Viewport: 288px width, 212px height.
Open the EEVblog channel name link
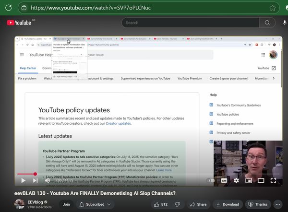click(x=35, y=202)
